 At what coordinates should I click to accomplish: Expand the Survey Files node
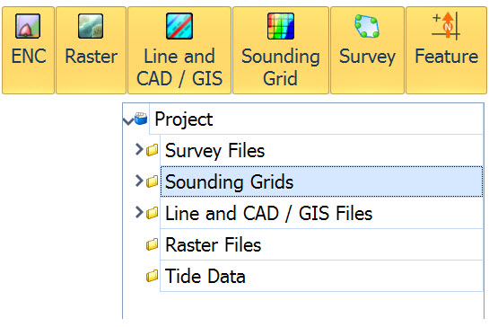(x=139, y=149)
